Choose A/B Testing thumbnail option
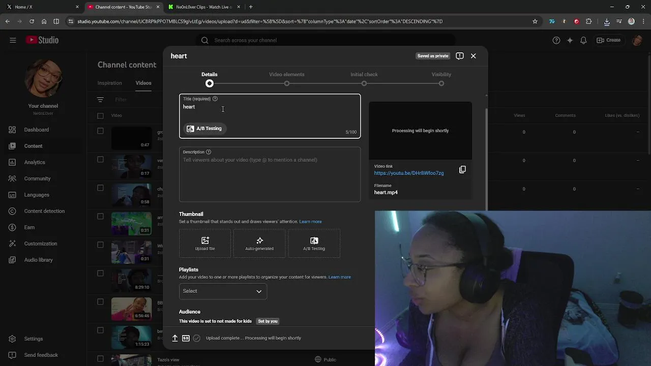 pos(314,243)
